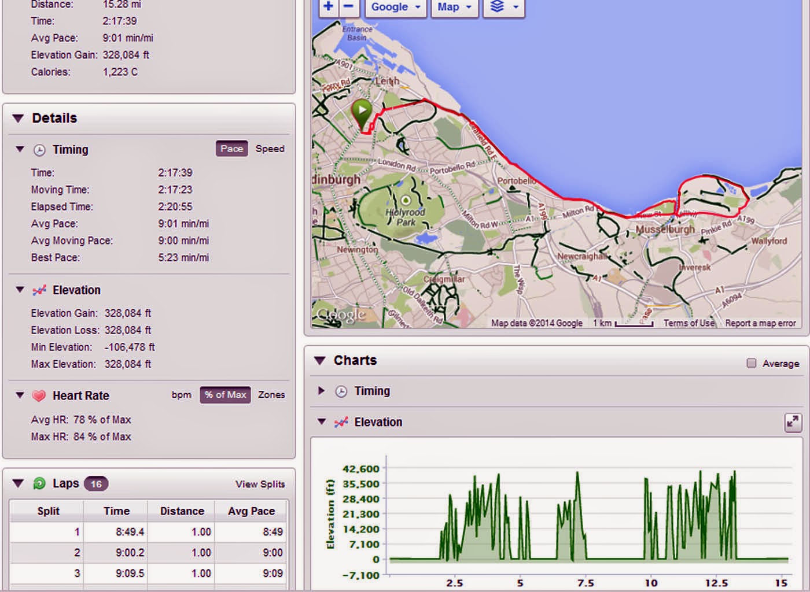This screenshot has width=810, height=592.
Task: Click Report a map error link
Action: pyautogui.click(x=760, y=323)
